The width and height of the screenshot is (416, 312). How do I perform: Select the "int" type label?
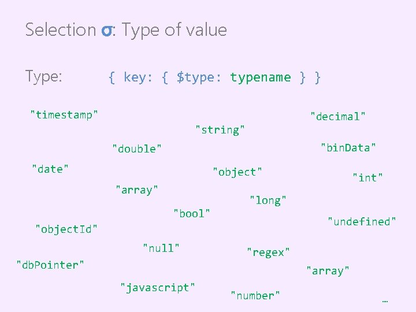click(368, 177)
